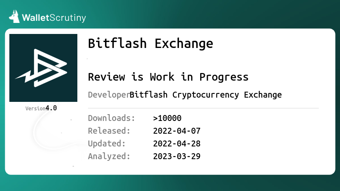The image size is (340, 191).
Task: Click the Review is Work in Progress verdict
Action: [x=168, y=77]
